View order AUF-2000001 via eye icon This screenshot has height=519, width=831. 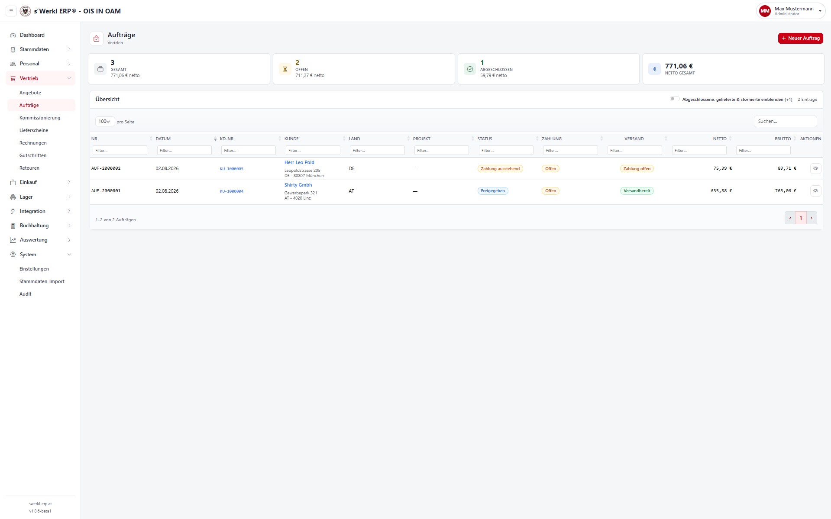(815, 191)
